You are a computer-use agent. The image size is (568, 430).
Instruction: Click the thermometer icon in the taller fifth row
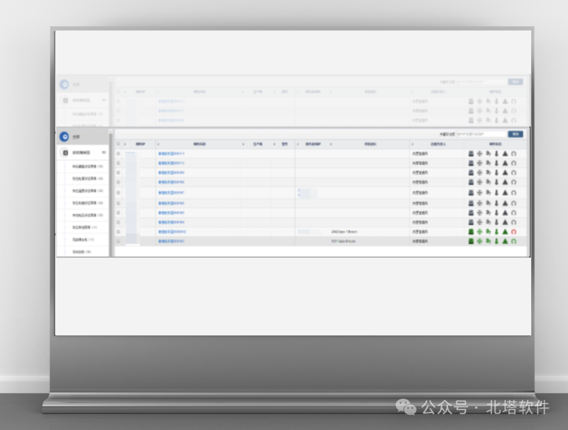click(496, 193)
